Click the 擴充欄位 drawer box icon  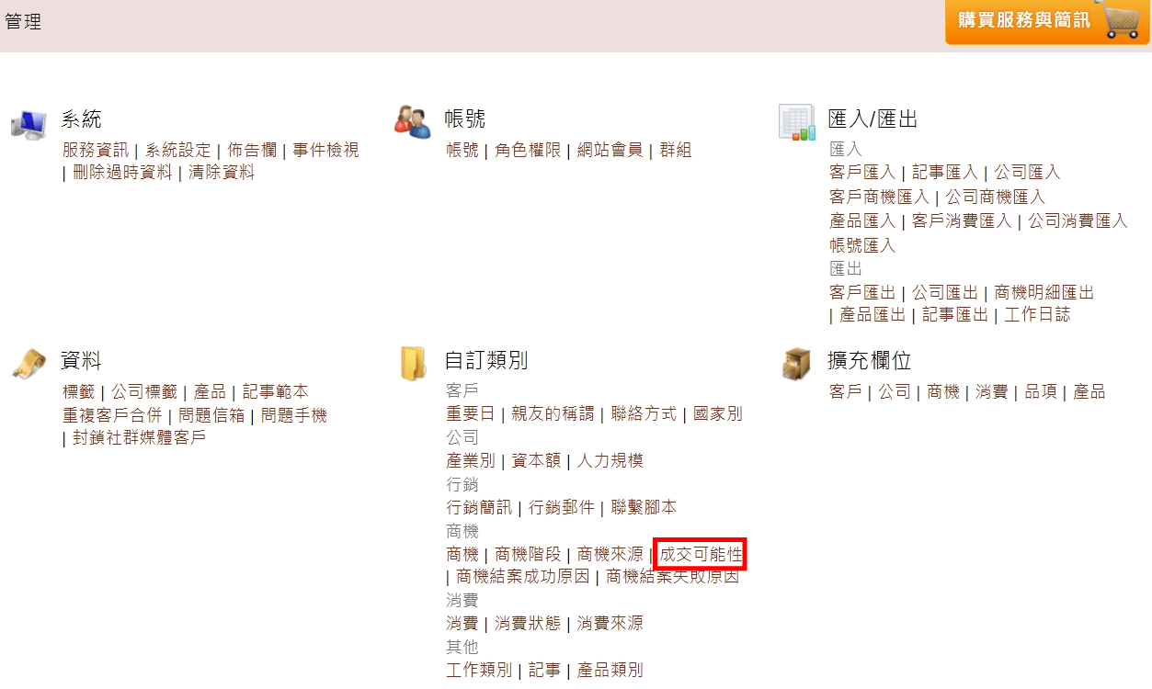coord(796,363)
